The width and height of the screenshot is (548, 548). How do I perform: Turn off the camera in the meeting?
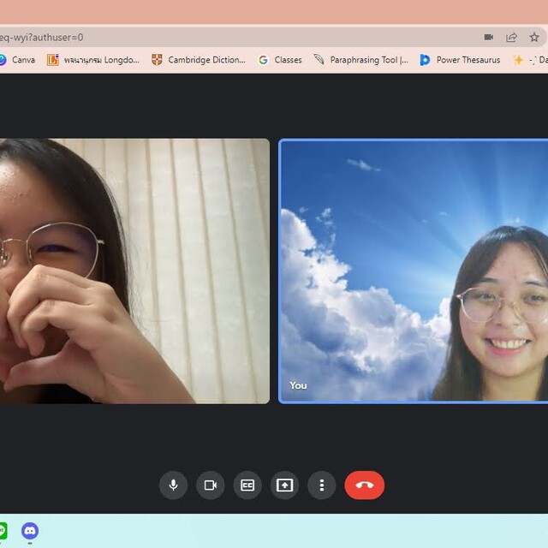(x=210, y=485)
